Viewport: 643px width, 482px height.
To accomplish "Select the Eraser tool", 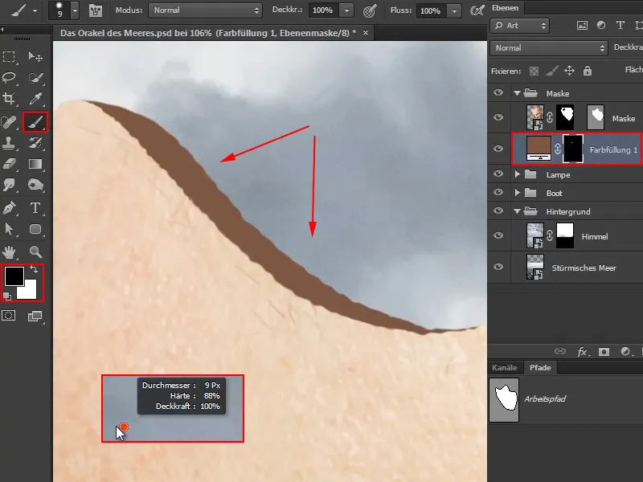I will point(9,164).
